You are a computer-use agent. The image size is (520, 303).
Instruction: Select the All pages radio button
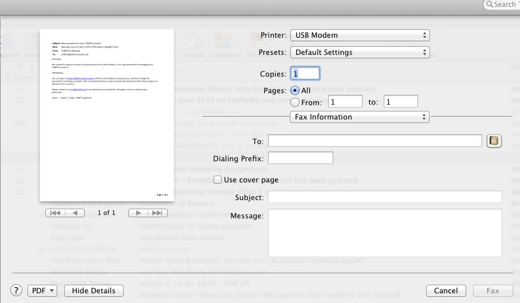[295, 90]
